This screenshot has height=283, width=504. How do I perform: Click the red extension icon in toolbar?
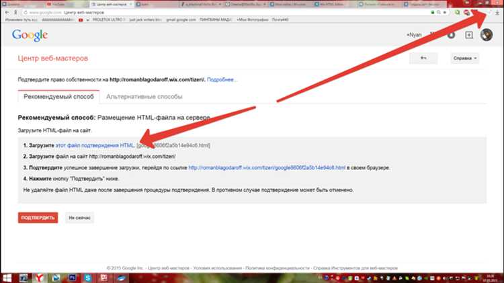pos(466,12)
